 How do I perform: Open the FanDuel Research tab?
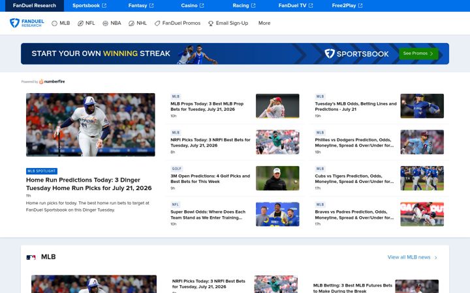pyautogui.click(x=35, y=6)
